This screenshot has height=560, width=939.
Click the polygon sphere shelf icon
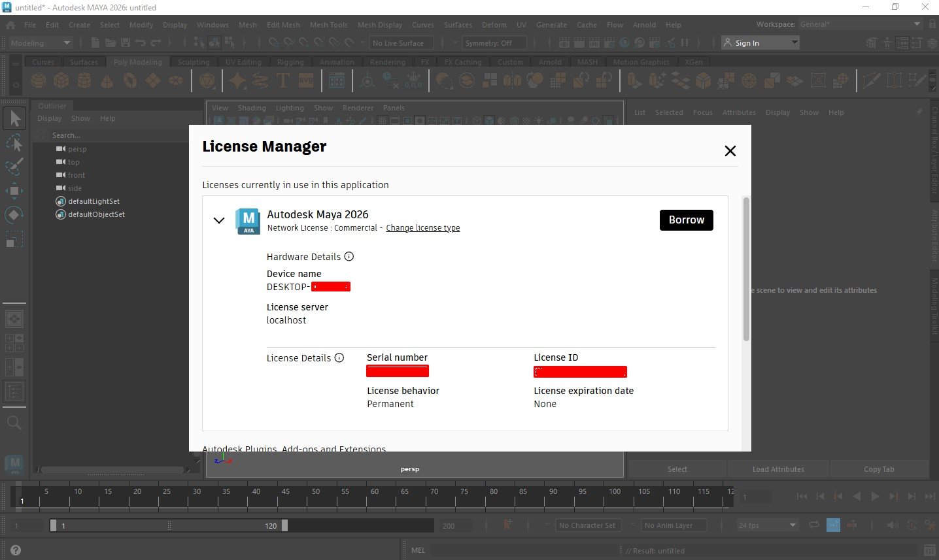click(x=39, y=81)
